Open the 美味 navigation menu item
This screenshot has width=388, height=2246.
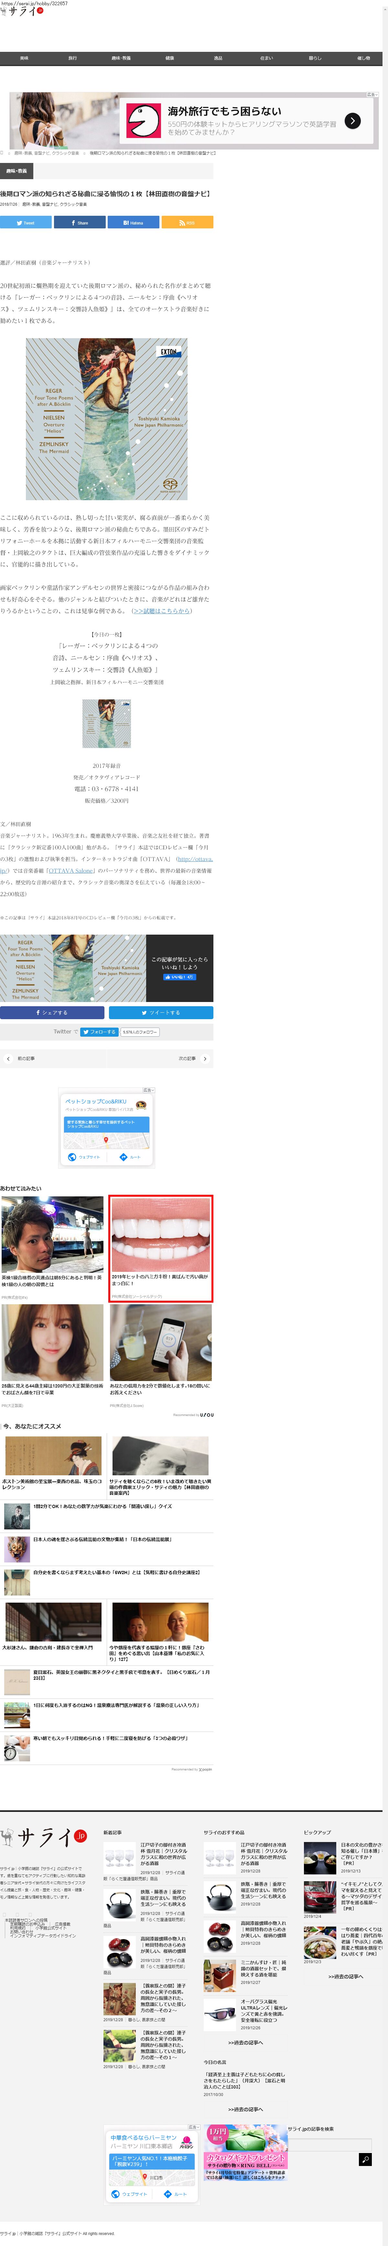[x=24, y=58]
